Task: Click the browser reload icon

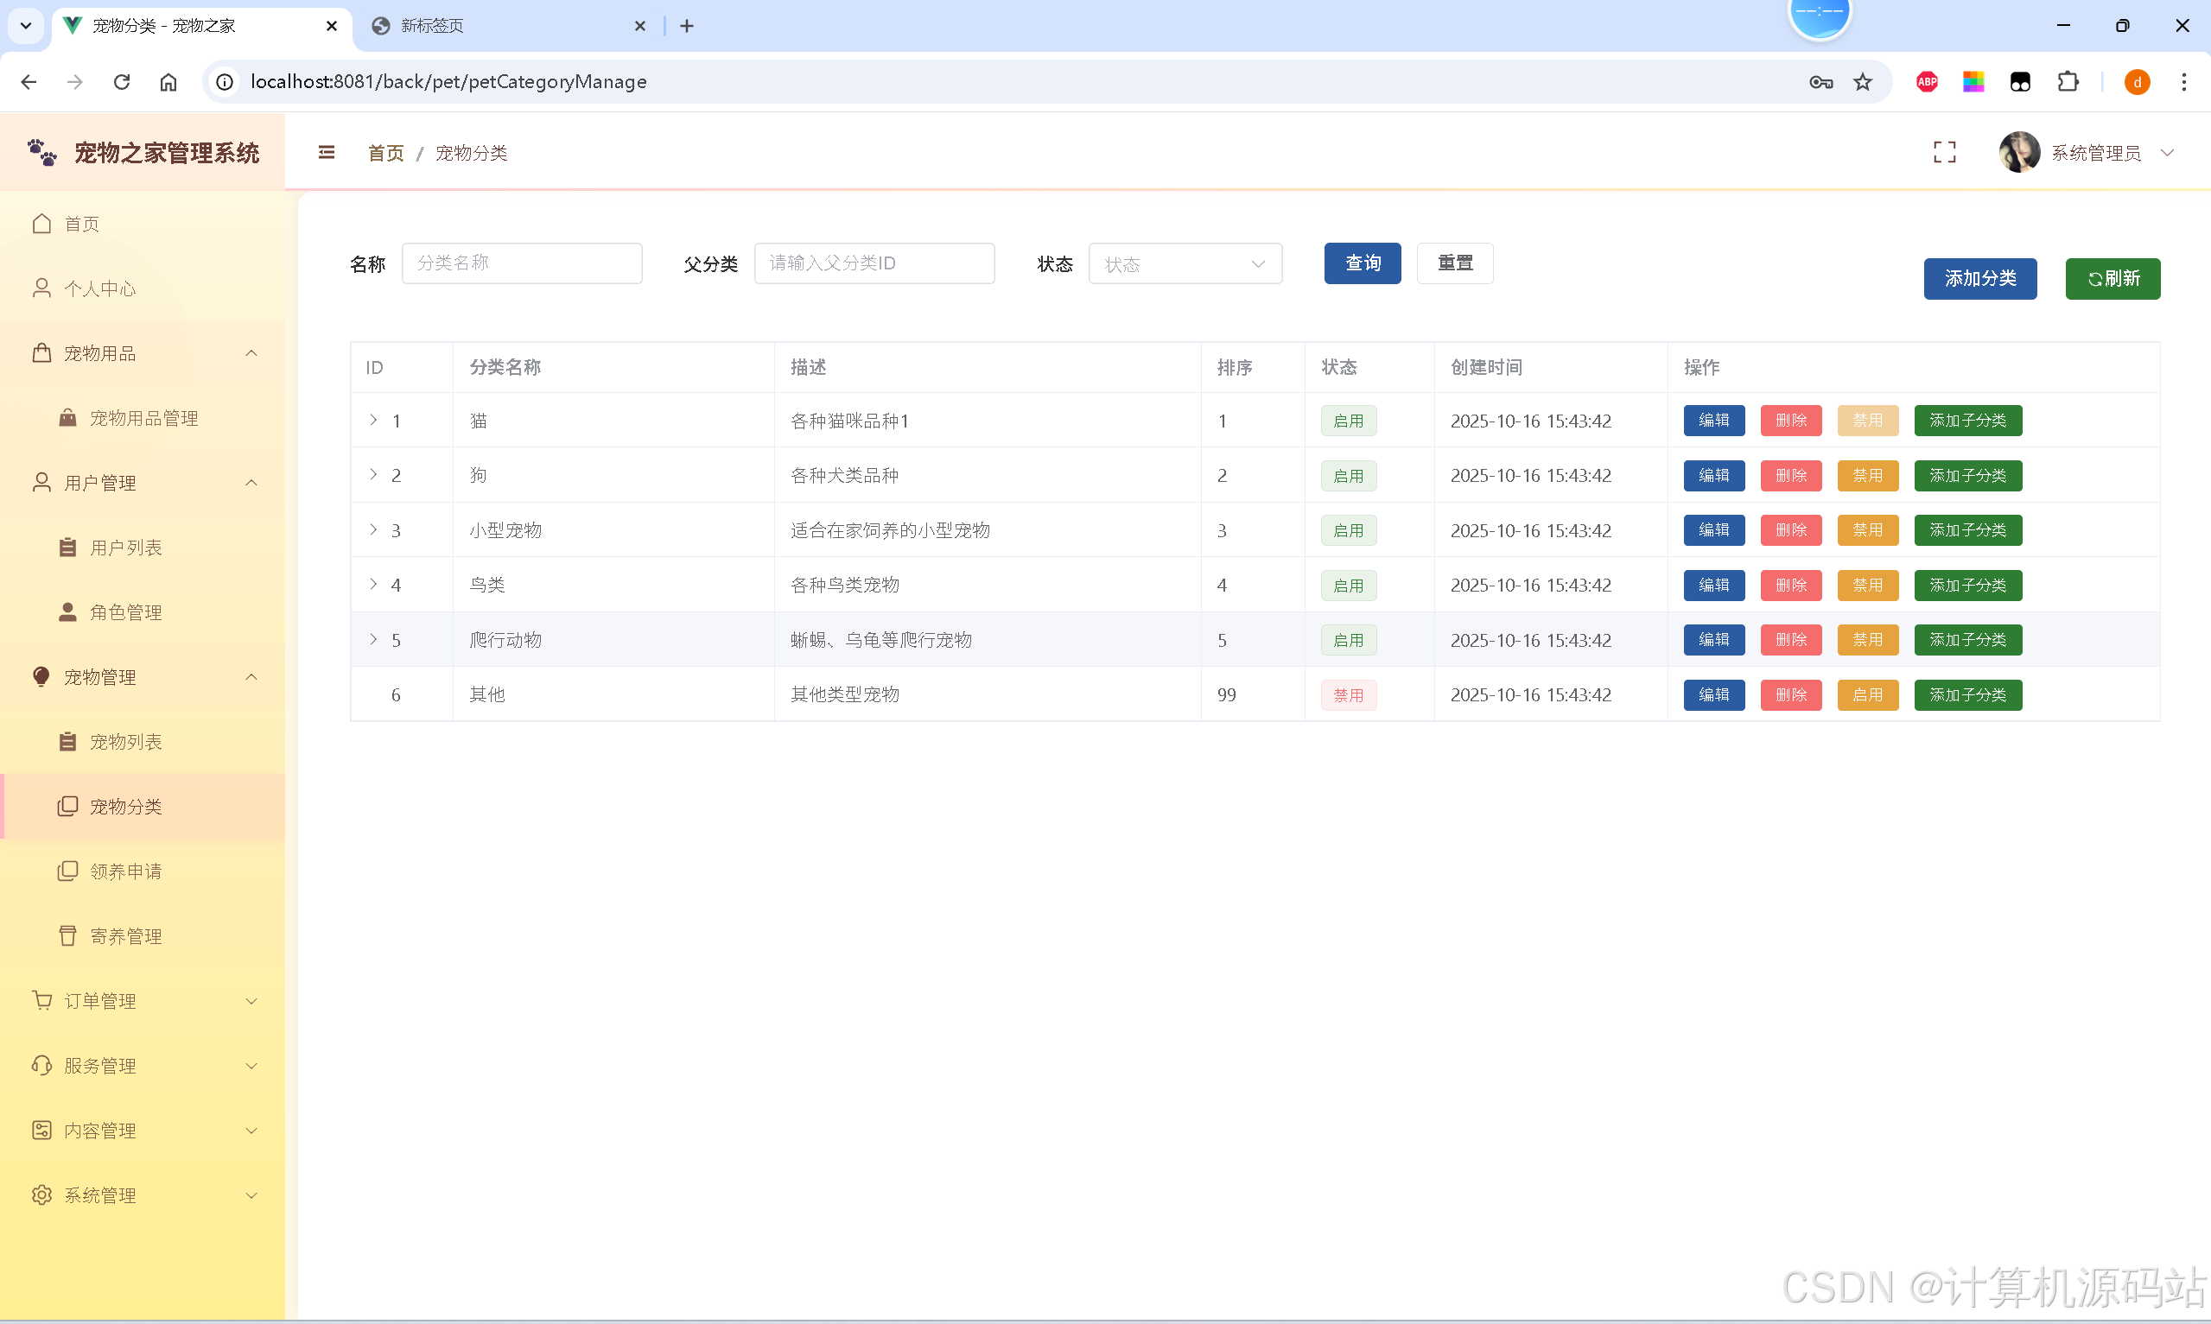Action: (x=122, y=82)
